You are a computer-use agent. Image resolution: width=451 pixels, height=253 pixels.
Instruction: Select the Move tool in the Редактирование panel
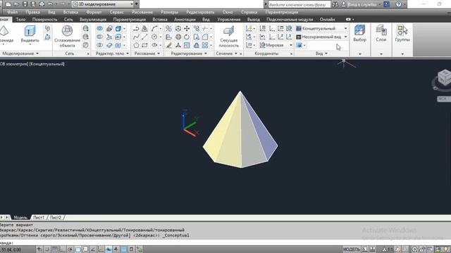(x=187, y=28)
